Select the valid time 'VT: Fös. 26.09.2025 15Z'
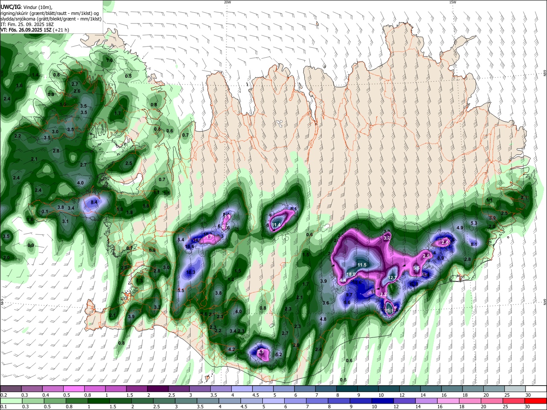The image size is (547, 410). pos(26,30)
